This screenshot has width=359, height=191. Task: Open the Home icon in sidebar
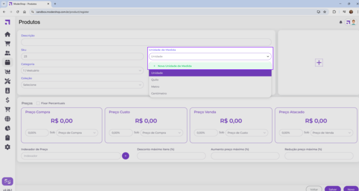tap(7, 34)
